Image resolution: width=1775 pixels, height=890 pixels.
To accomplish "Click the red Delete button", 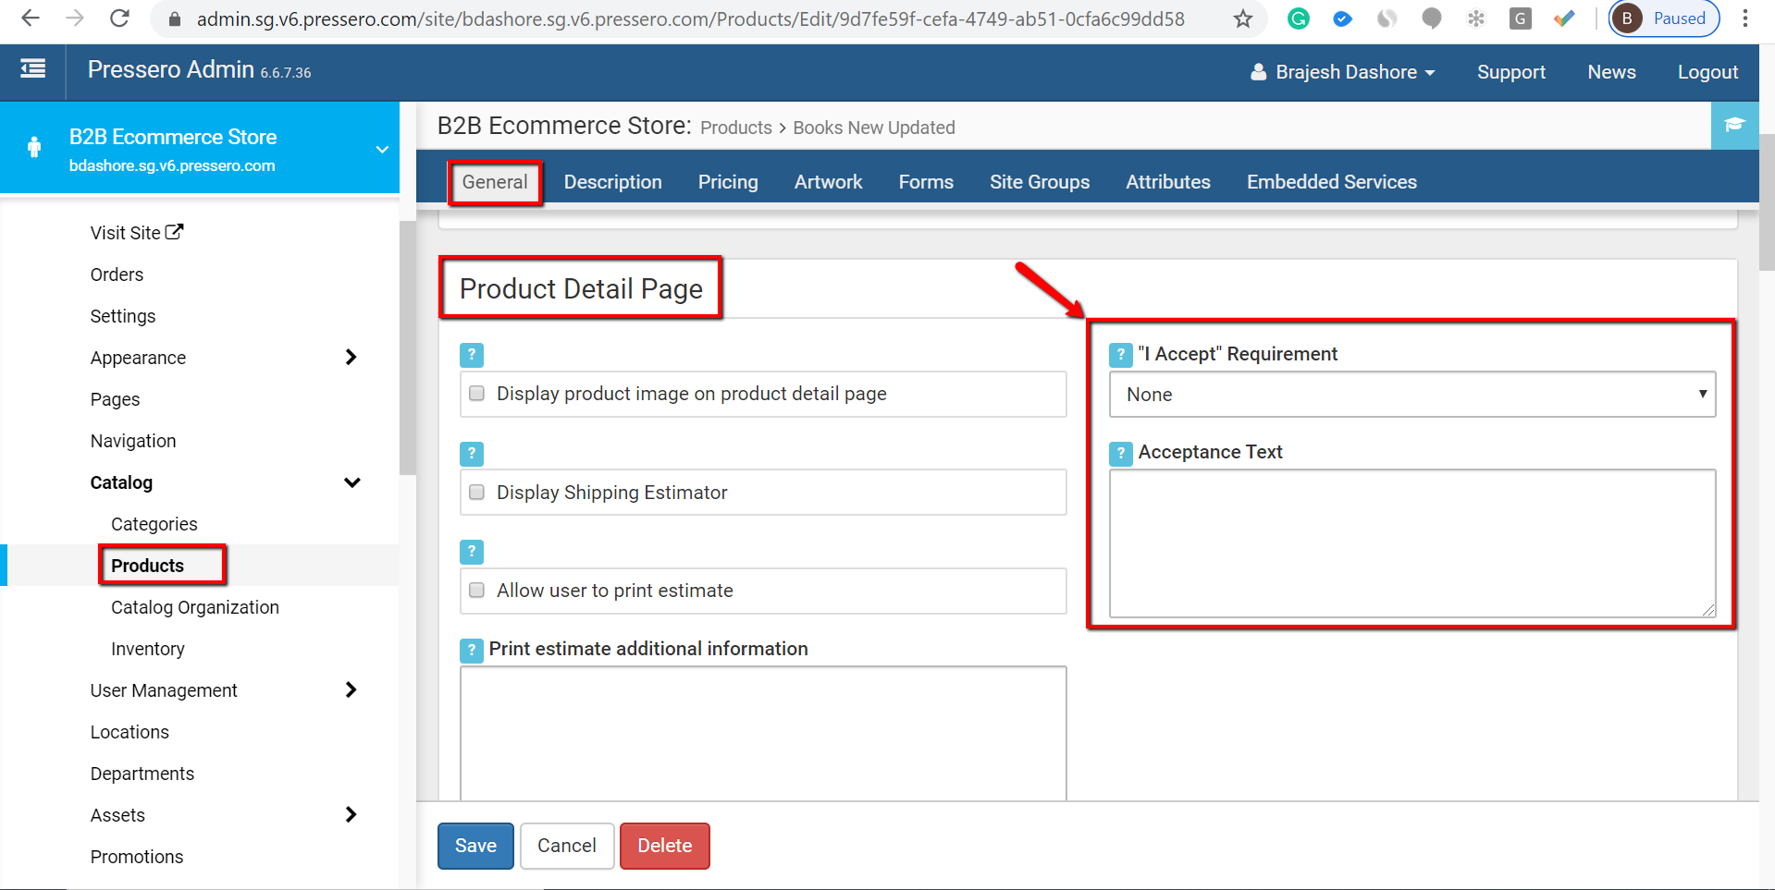I will point(665,846).
